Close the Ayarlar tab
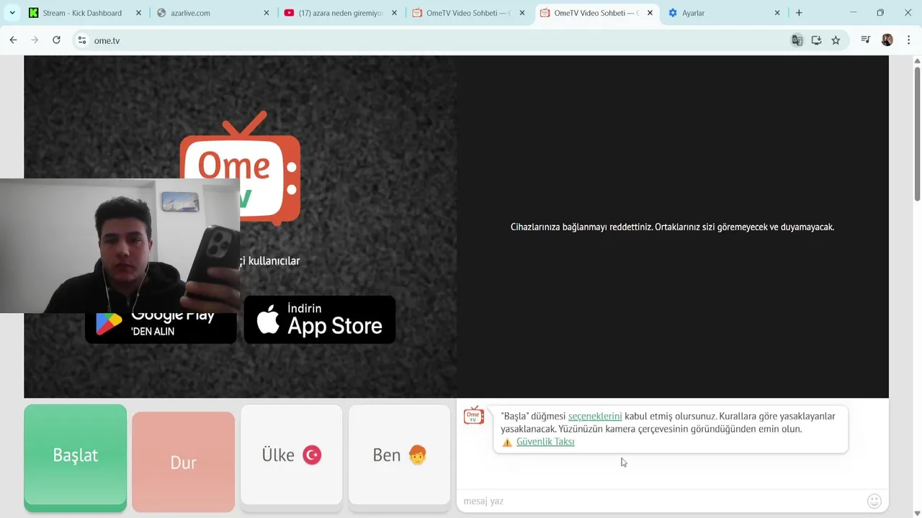This screenshot has width=922, height=518. point(777,13)
